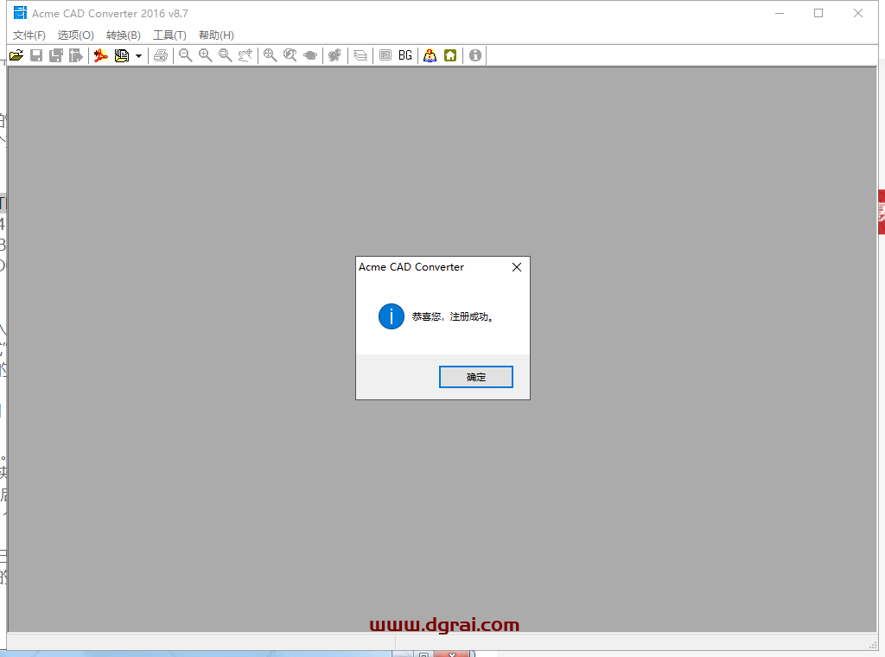Click the Pan hand tool icon
885x657 pixels.
pos(245,55)
